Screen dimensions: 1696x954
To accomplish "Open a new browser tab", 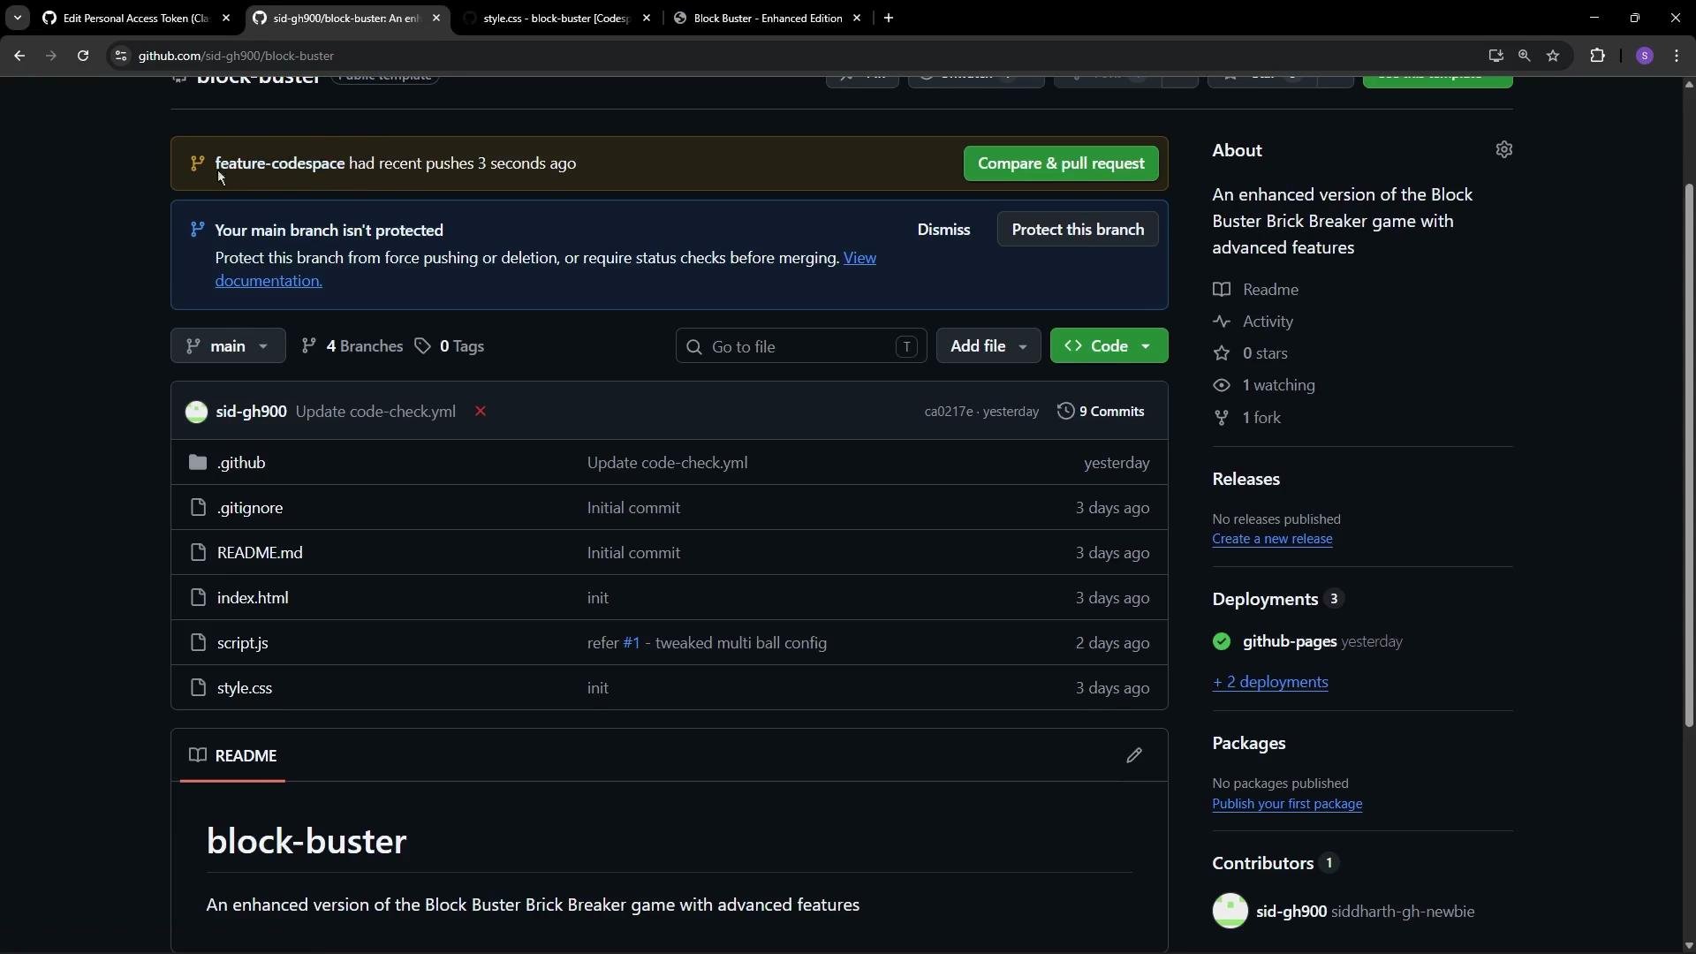I will tap(889, 18).
